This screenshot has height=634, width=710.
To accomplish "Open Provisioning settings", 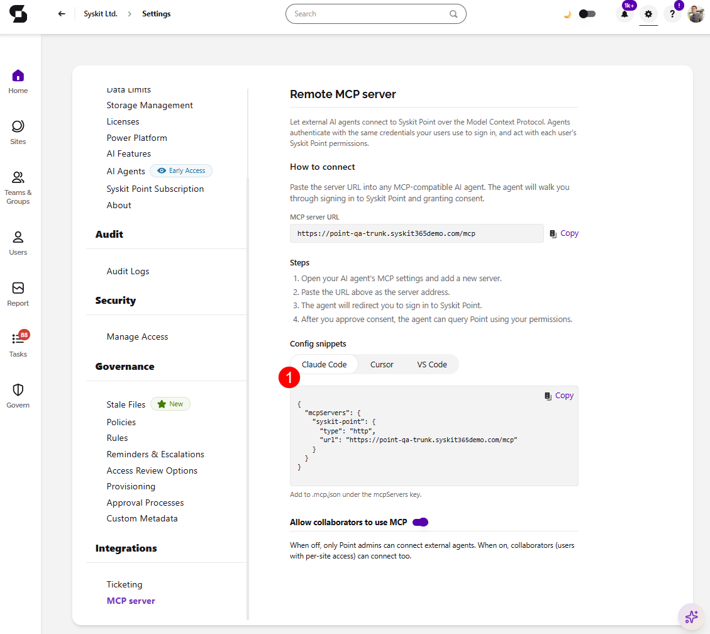I will pyautogui.click(x=131, y=486).
